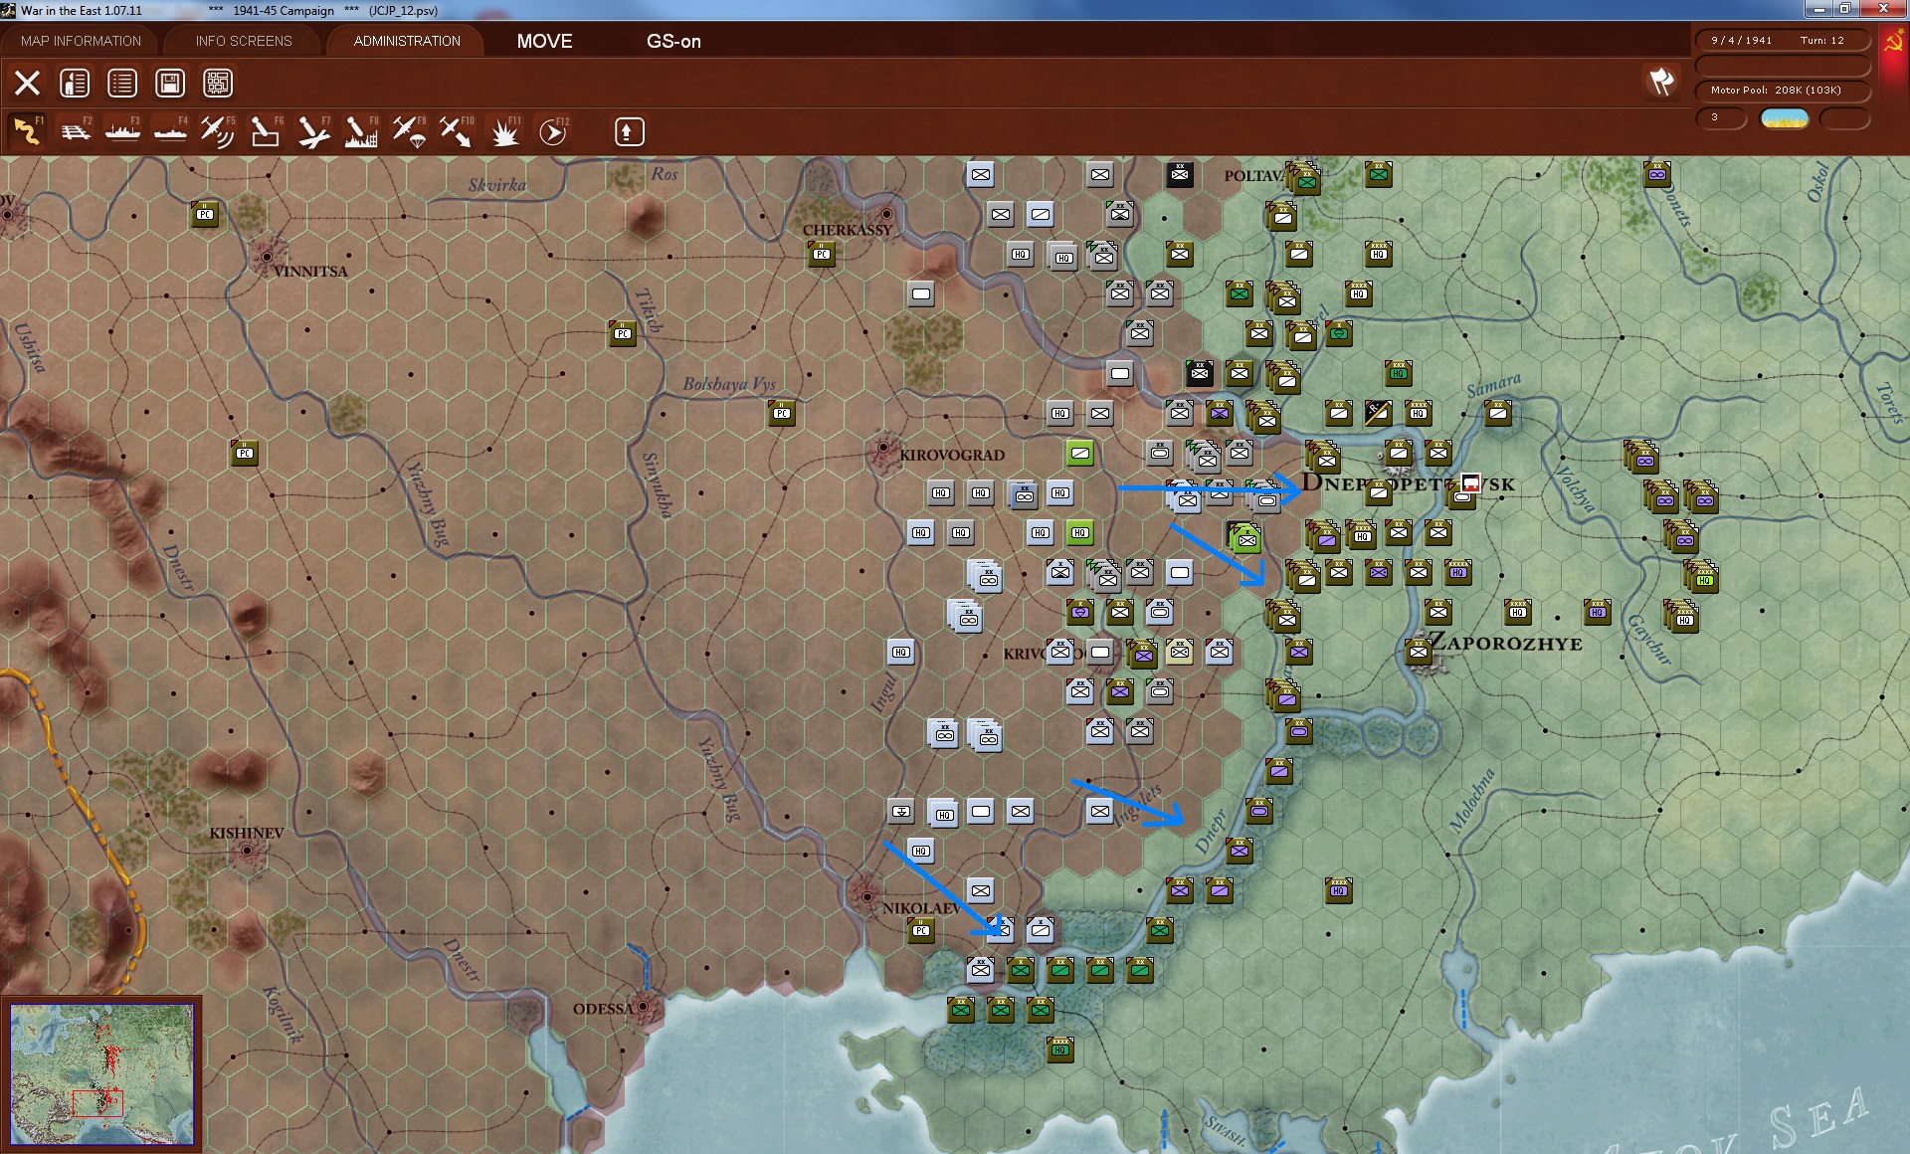The image size is (1910, 1154).
Task: Click the weather indicator with wheat field
Action: click(1785, 118)
